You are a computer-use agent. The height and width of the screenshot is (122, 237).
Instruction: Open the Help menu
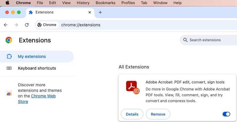pyautogui.click(x=177, y=3)
